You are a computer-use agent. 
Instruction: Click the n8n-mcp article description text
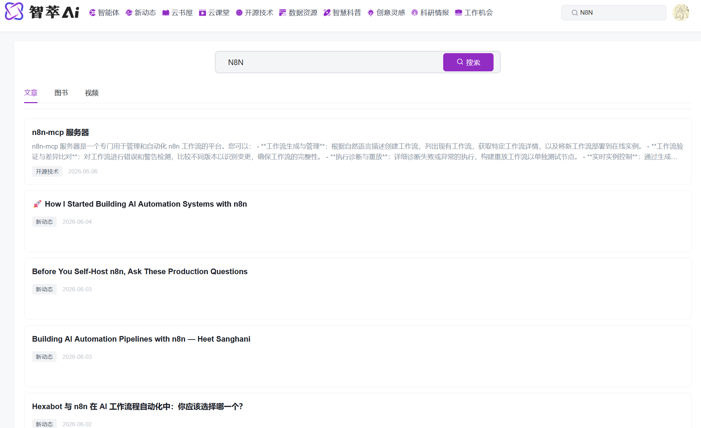[357, 151]
